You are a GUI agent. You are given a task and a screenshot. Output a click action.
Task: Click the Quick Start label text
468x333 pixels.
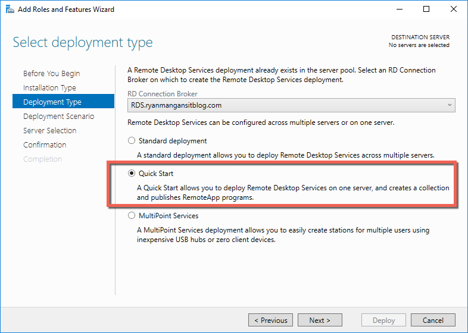point(156,174)
